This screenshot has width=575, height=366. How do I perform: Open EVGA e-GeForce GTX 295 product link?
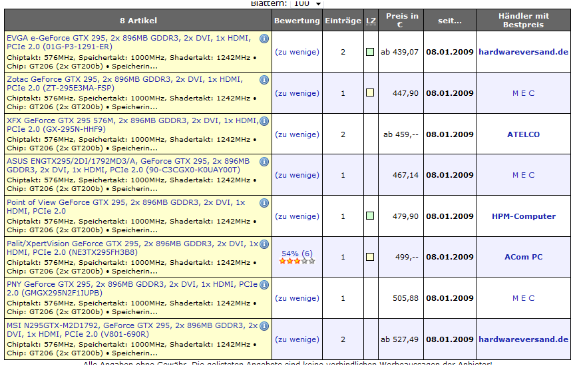(128, 42)
